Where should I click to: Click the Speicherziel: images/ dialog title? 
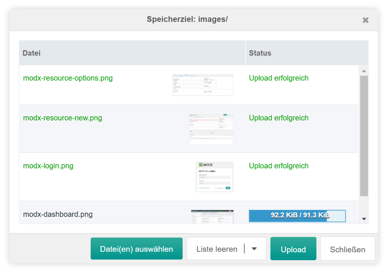[188, 19]
